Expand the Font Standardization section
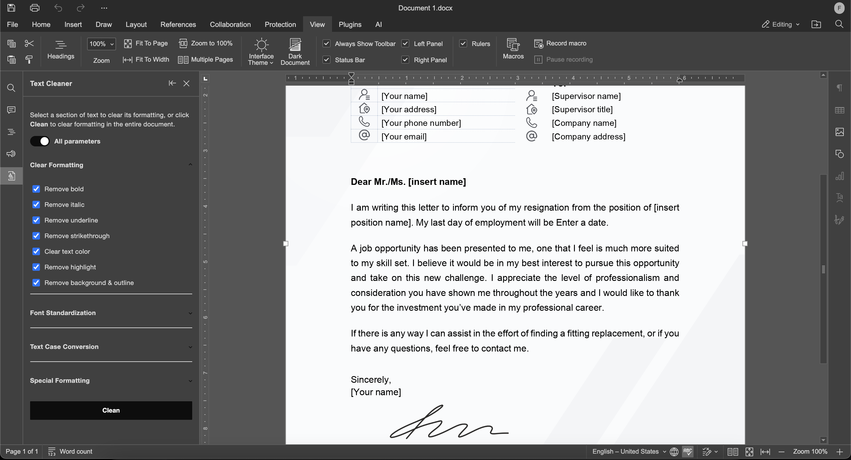The image size is (851, 460). point(190,313)
